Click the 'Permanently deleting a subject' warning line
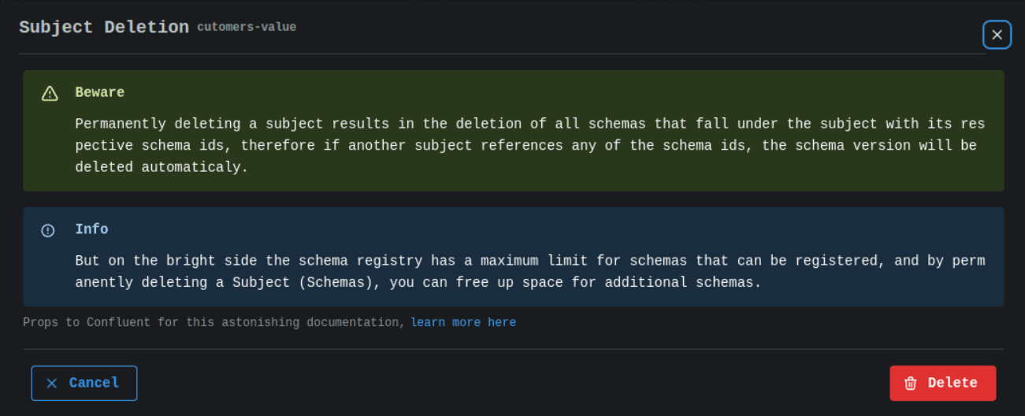This screenshot has height=416, width=1025. point(529,124)
